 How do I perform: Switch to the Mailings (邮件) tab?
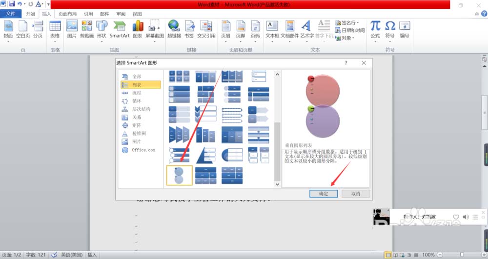coord(104,14)
